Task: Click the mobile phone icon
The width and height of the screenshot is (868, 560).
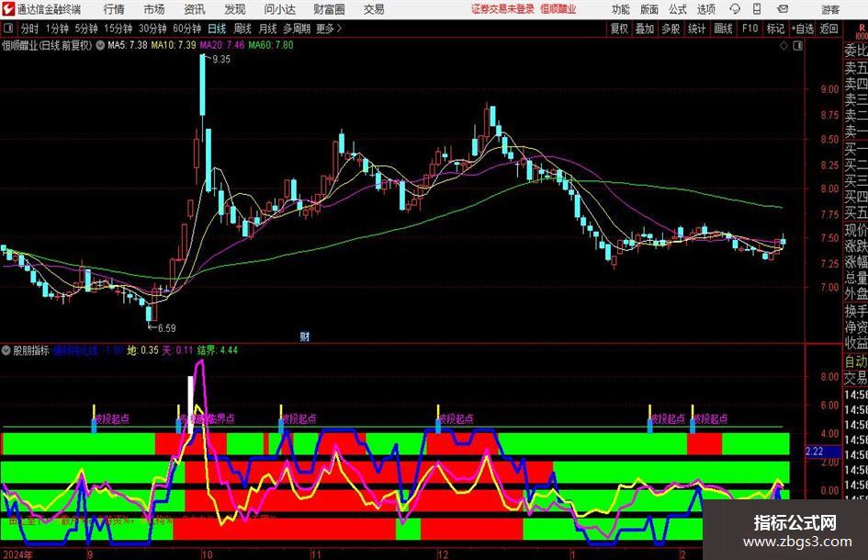Action: click(757, 9)
